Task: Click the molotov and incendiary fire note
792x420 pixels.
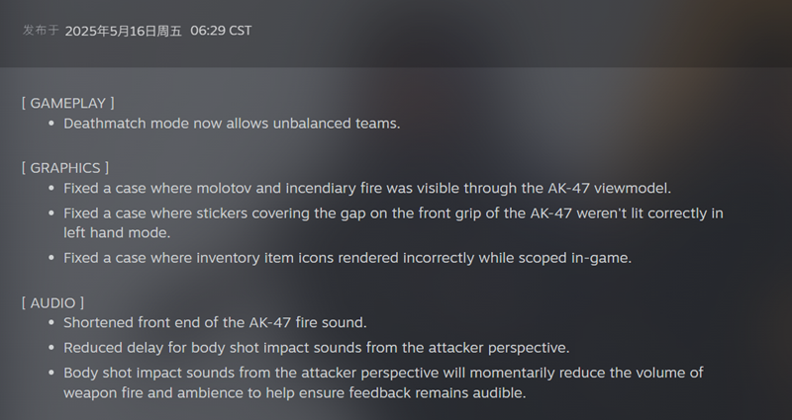Action: [x=367, y=188]
